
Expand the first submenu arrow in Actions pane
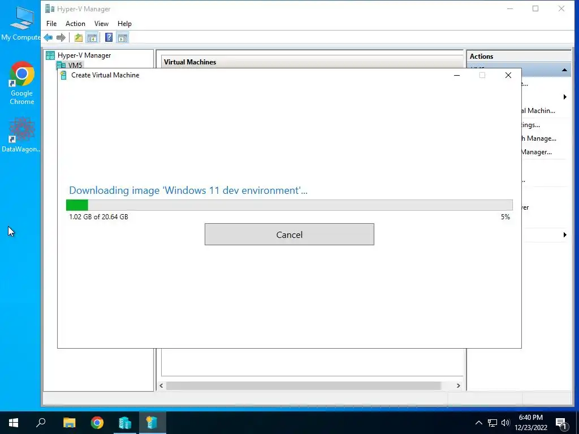[x=565, y=97]
